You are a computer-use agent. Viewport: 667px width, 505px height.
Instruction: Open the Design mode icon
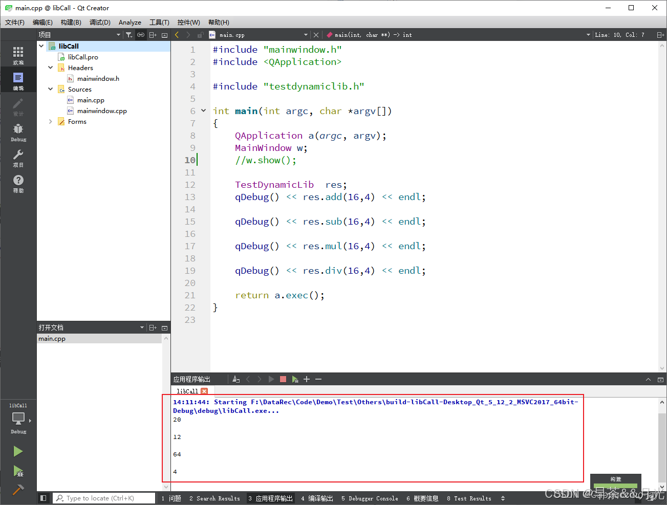tap(18, 106)
